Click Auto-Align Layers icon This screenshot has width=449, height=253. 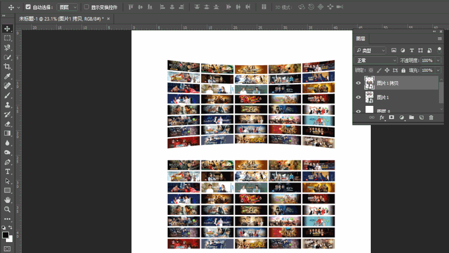[x=264, y=7]
